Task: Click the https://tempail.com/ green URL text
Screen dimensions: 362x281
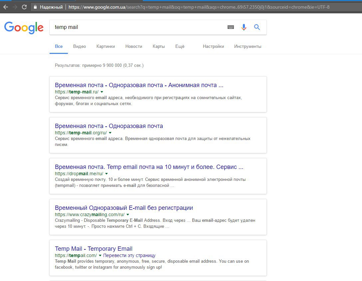Action: (76, 256)
